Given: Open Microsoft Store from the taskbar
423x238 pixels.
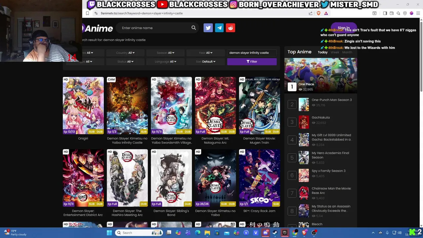Looking at the screenshot, I should pos(217,233).
